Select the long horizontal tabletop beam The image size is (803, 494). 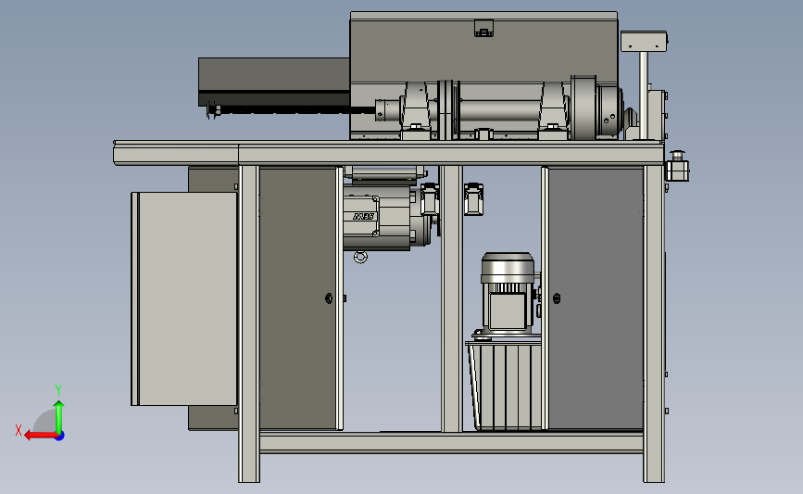tap(389, 153)
